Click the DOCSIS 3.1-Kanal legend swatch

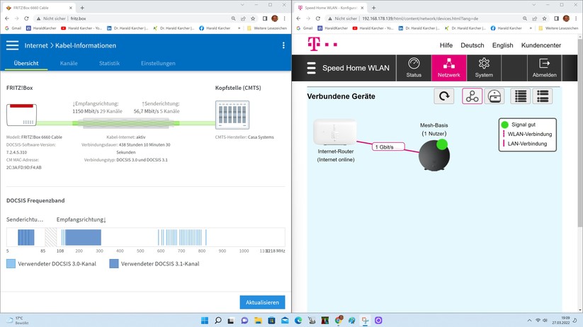(x=114, y=264)
